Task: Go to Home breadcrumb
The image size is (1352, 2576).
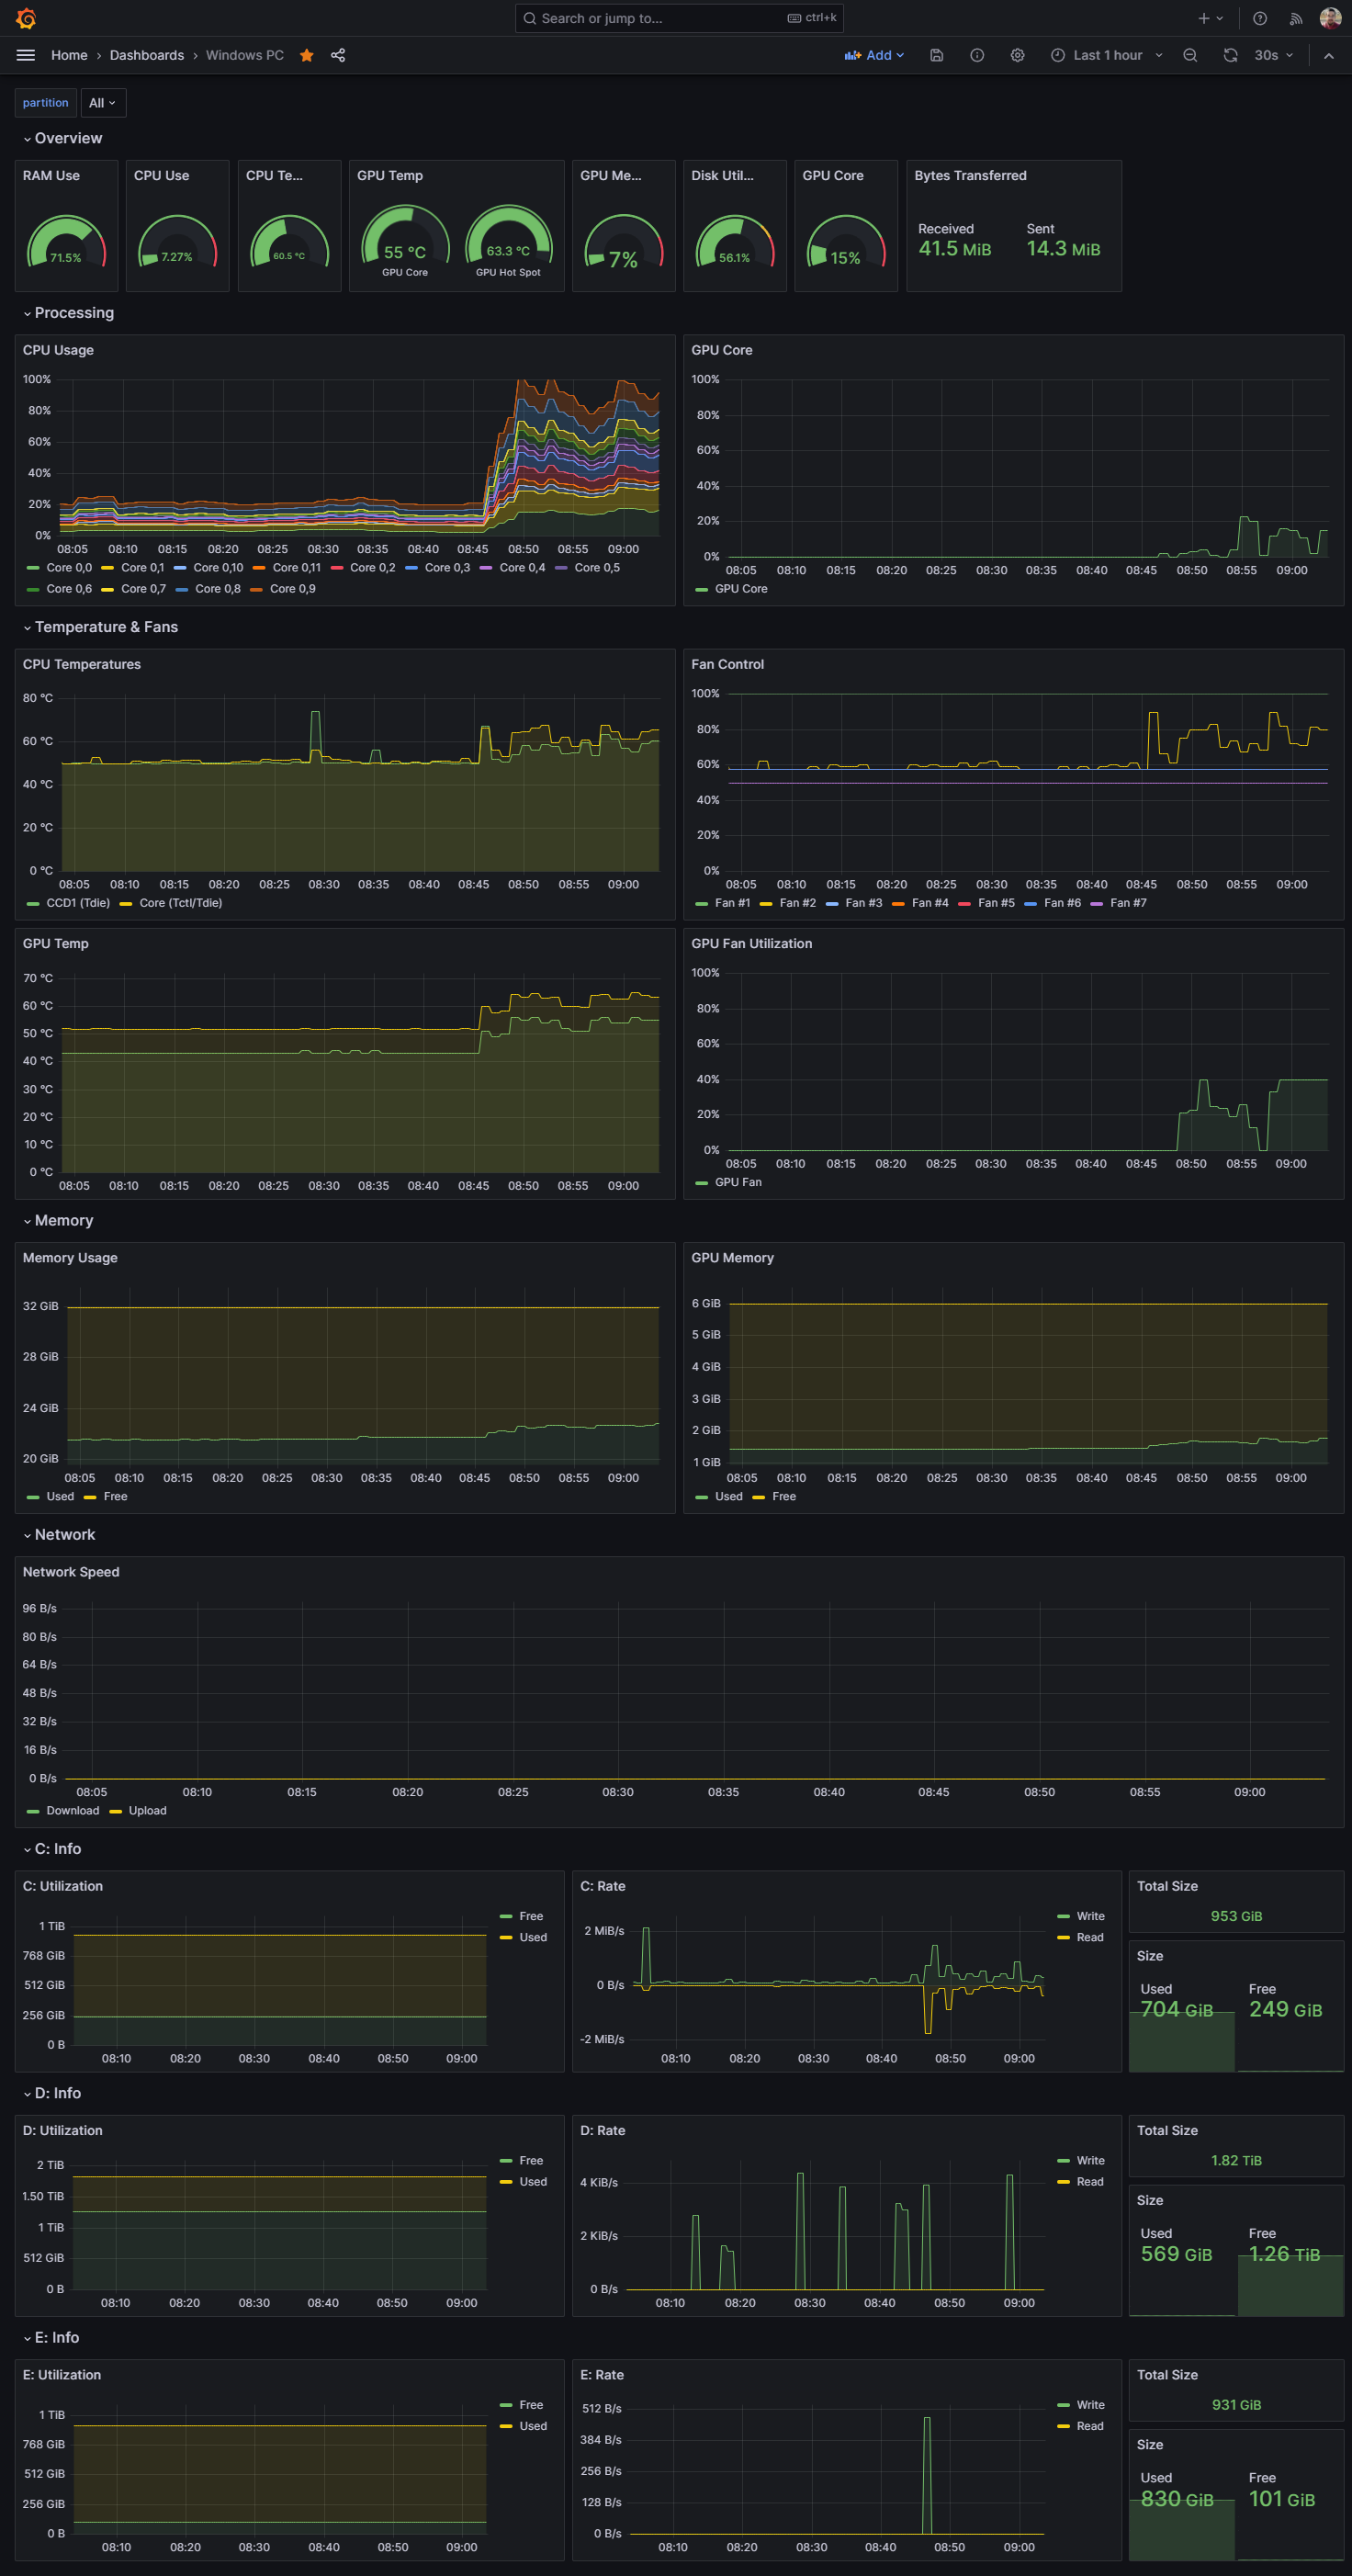Action: (69, 55)
